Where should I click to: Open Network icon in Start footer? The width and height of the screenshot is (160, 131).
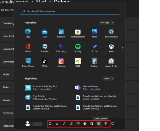point(85,123)
